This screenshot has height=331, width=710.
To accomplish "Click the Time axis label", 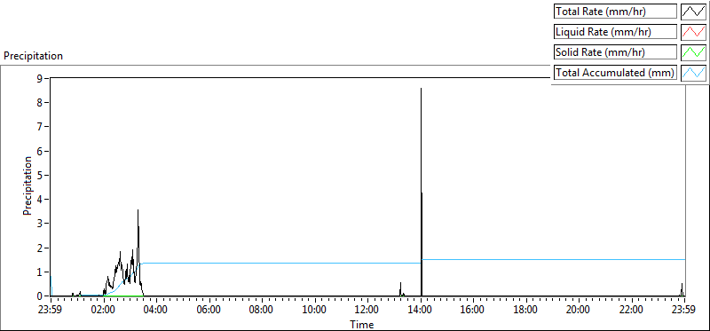I will tap(362, 325).
